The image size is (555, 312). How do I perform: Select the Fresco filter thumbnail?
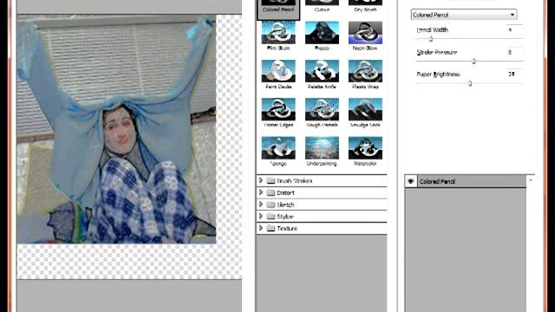click(322, 33)
